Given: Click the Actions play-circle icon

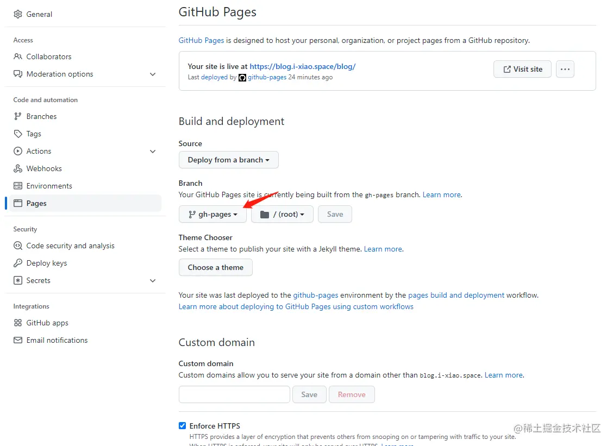Looking at the screenshot, I should click(x=17, y=151).
